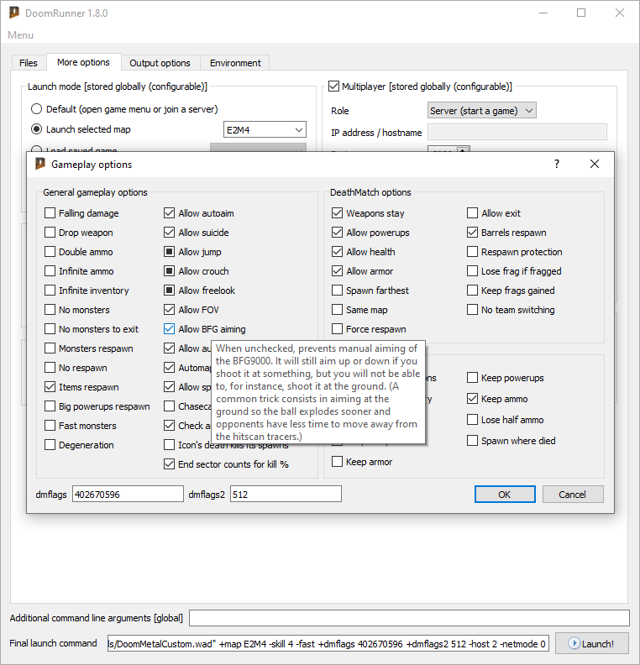Click the help question mark in Gameplay options

pos(557,164)
